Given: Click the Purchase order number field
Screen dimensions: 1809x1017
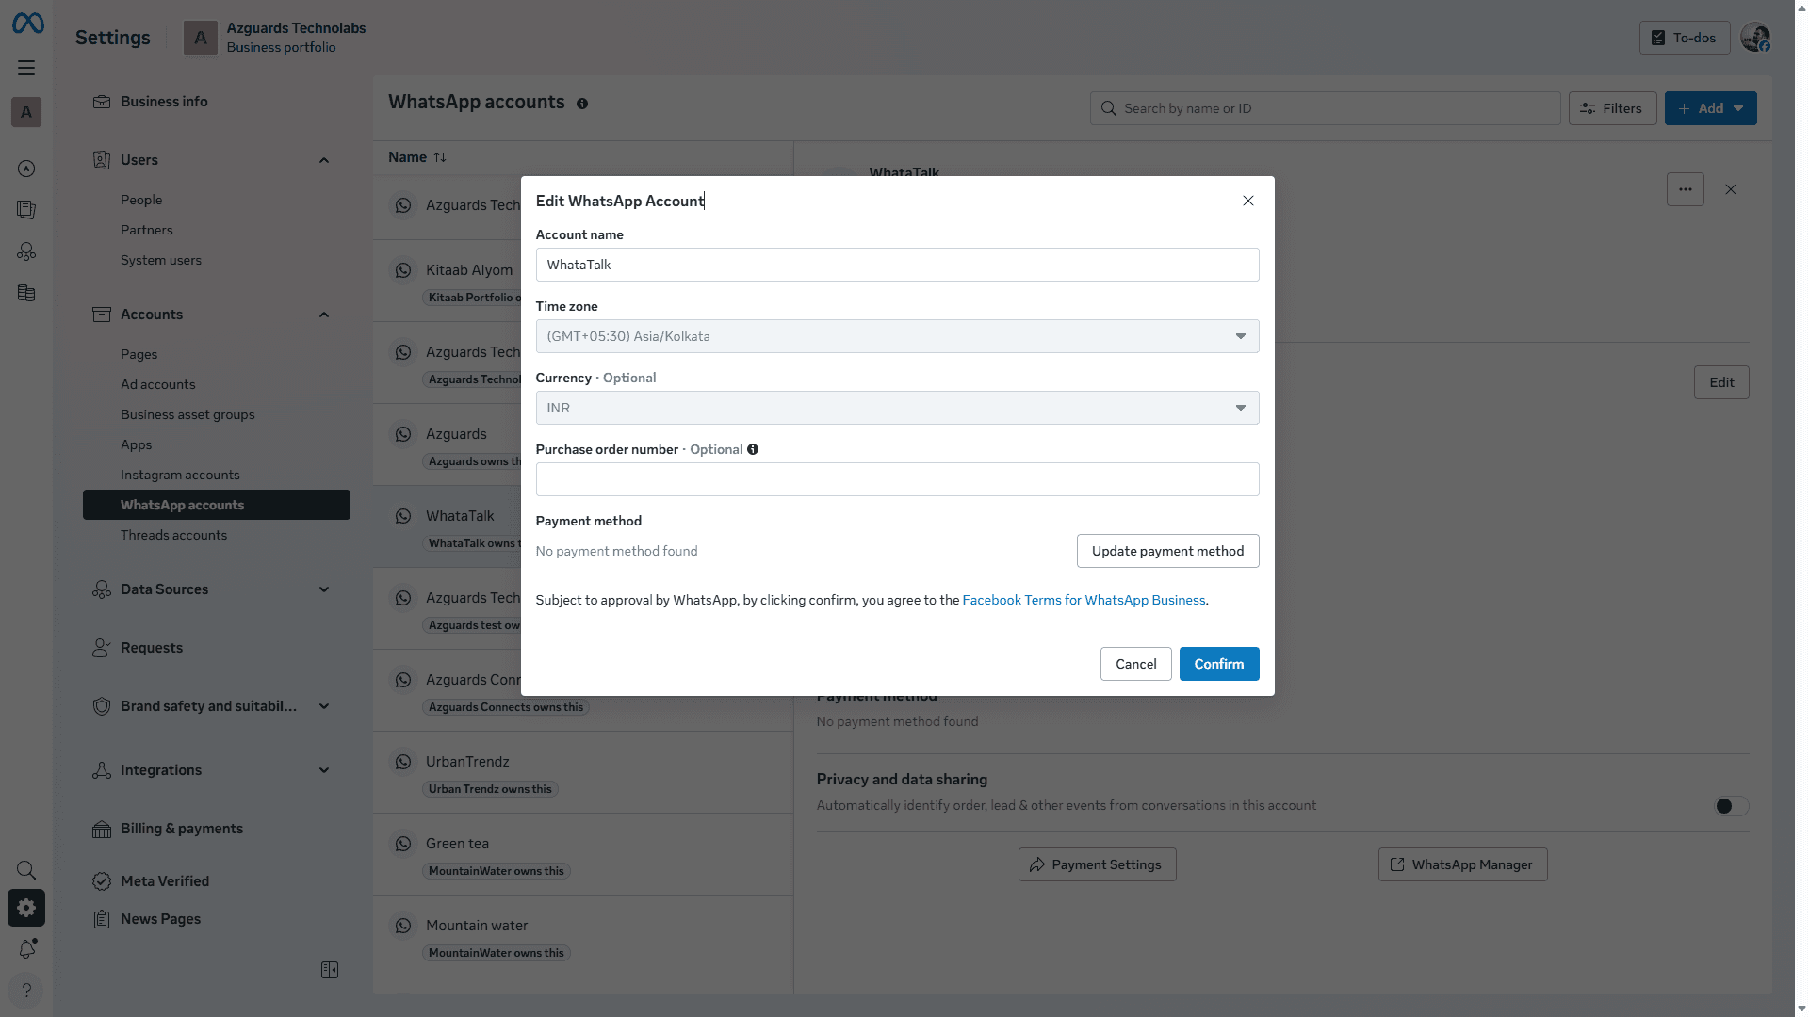Looking at the screenshot, I should [x=897, y=479].
